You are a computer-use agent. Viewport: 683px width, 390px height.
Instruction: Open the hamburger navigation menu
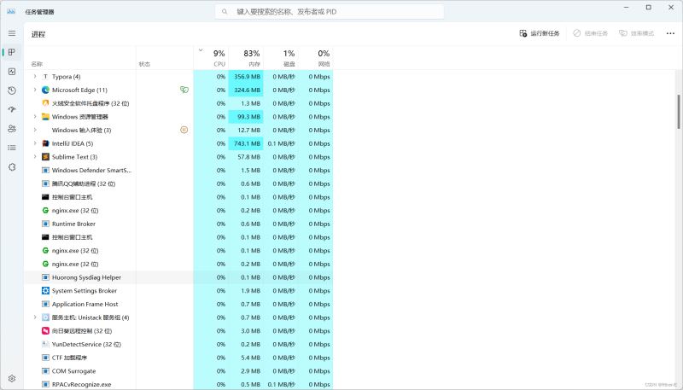click(12, 33)
